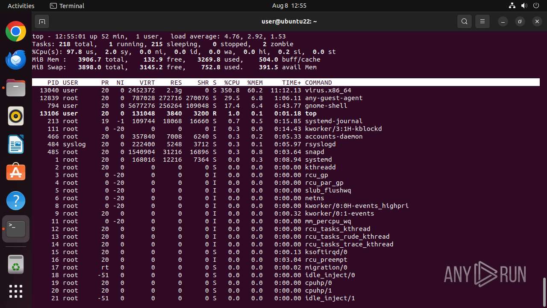Open Google Chrome from the dock
The width and height of the screenshot is (547, 308).
16,32
